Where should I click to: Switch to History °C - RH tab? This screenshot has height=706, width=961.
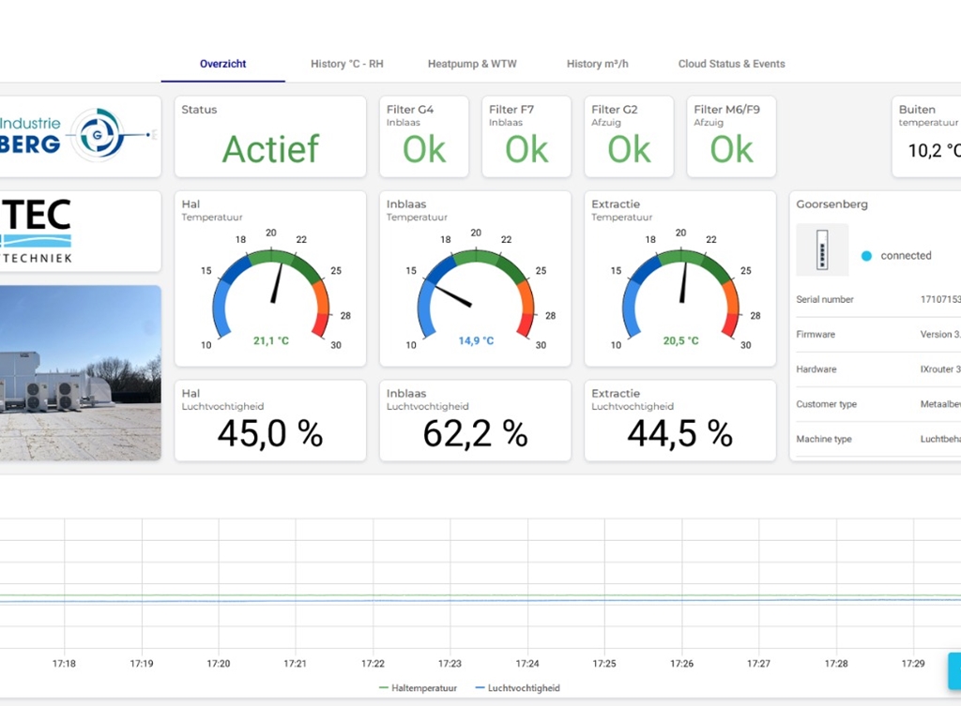coord(346,64)
